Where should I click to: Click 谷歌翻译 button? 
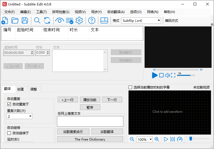pyautogui.click(x=107, y=132)
